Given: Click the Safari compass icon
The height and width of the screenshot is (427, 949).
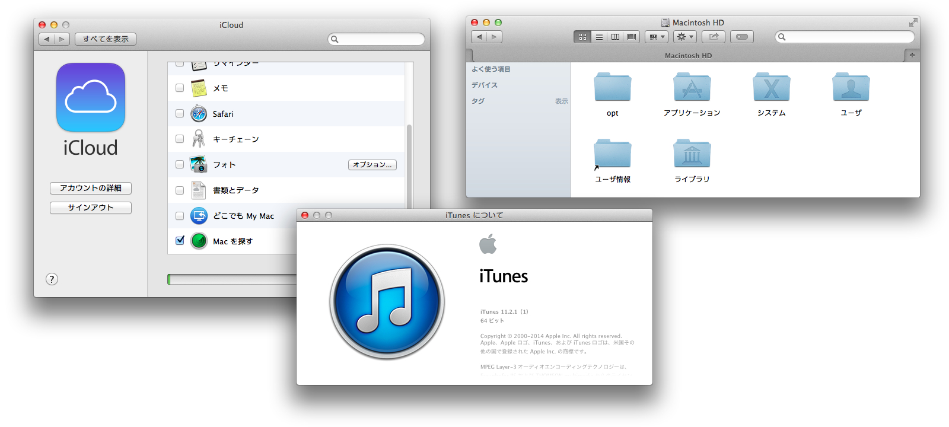Looking at the screenshot, I should pyautogui.click(x=199, y=114).
